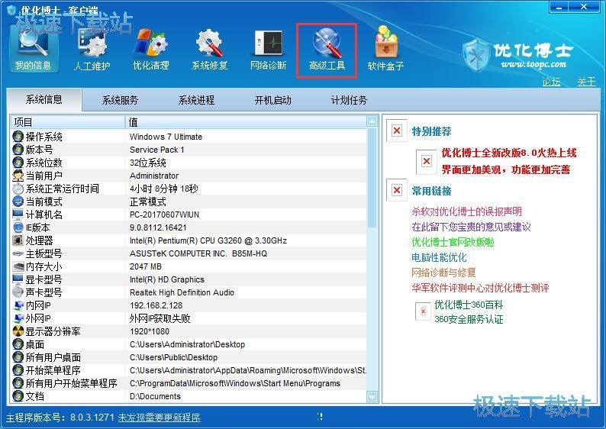Open 网络诊断与修复 link
The width and height of the screenshot is (606, 429).
pyautogui.click(x=443, y=273)
